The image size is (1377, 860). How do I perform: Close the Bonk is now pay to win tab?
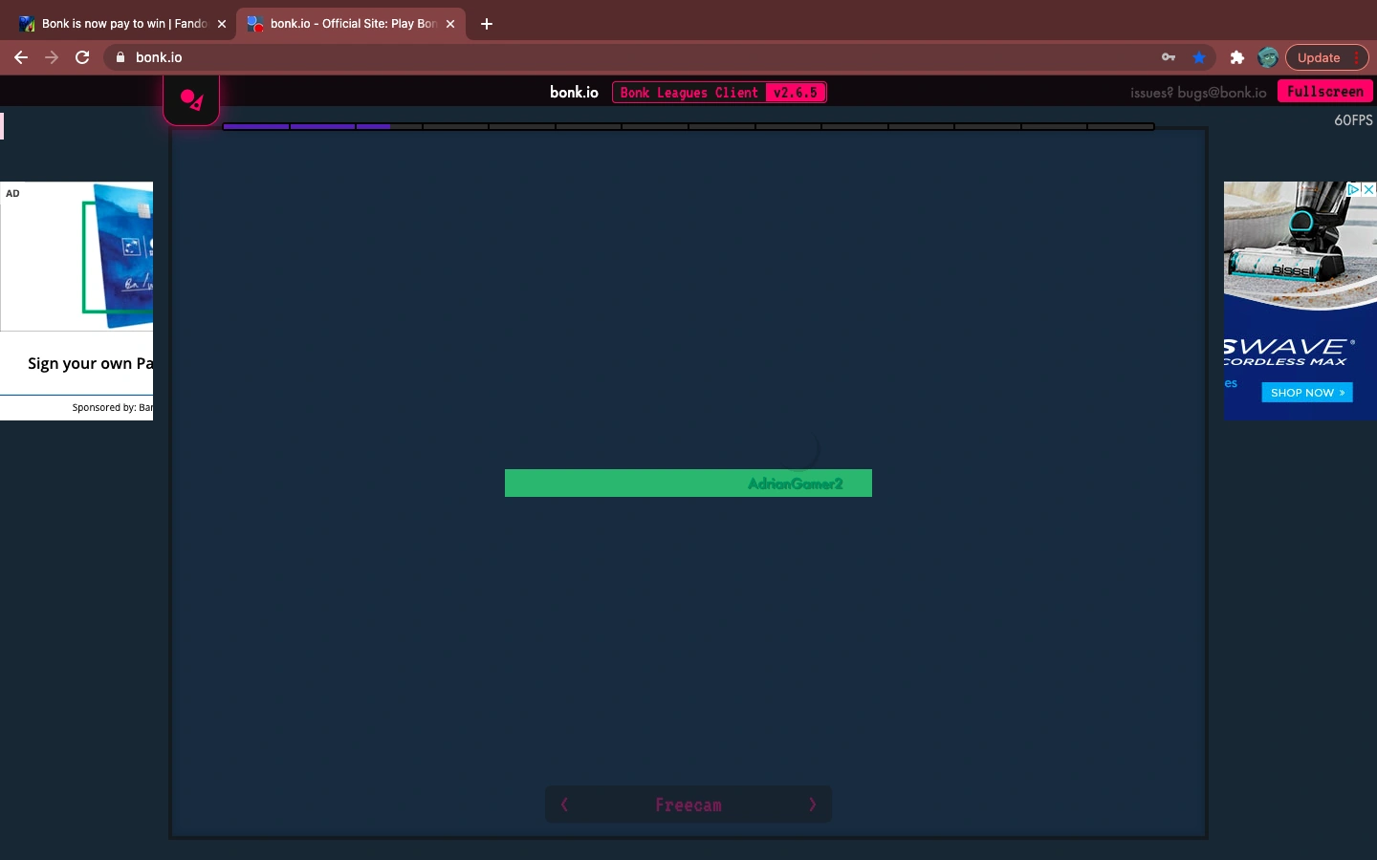pyautogui.click(x=222, y=24)
